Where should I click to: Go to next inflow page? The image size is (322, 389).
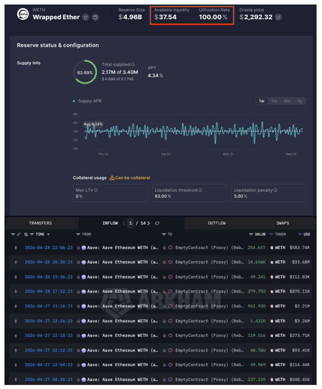click(x=149, y=223)
